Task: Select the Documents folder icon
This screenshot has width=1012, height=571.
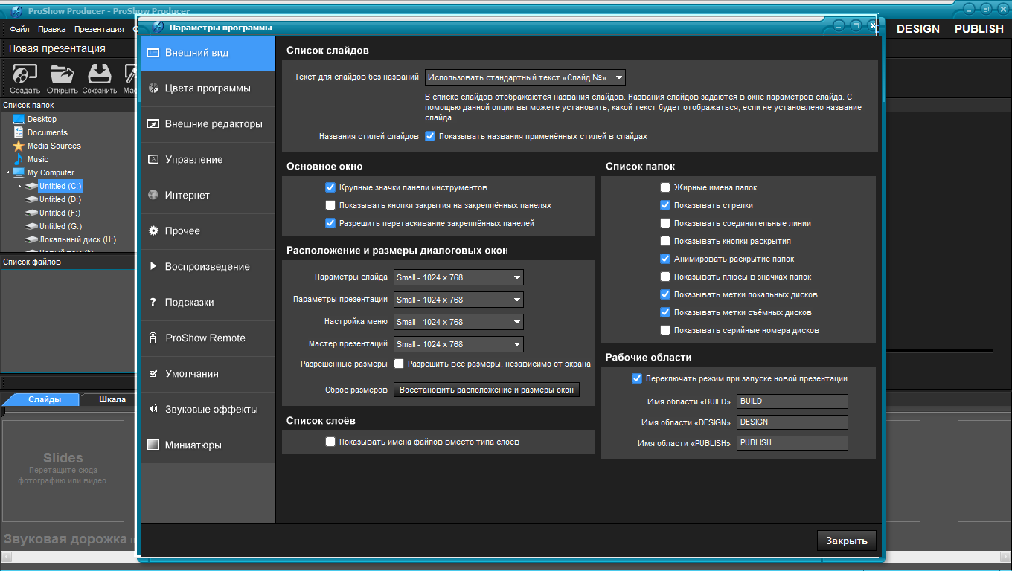Action: coord(19,132)
